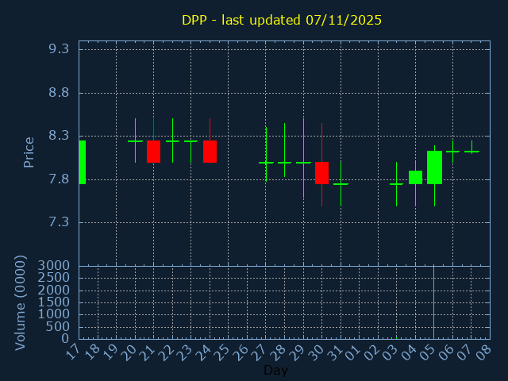Select the day 08 tick on x-axis
508x381 pixels.
[485, 350]
